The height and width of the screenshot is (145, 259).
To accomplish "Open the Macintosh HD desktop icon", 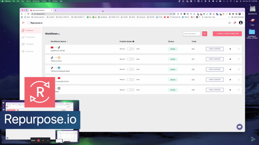I will point(252,10).
